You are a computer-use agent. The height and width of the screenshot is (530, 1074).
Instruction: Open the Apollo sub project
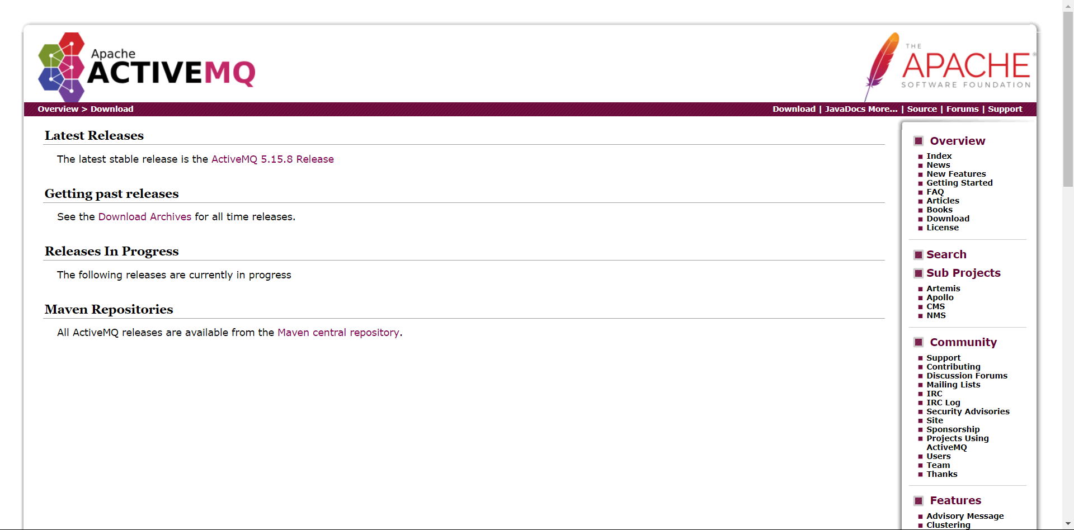[x=940, y=297]
